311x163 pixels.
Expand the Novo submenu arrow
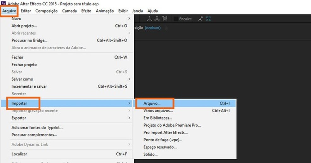coord(129,18)
